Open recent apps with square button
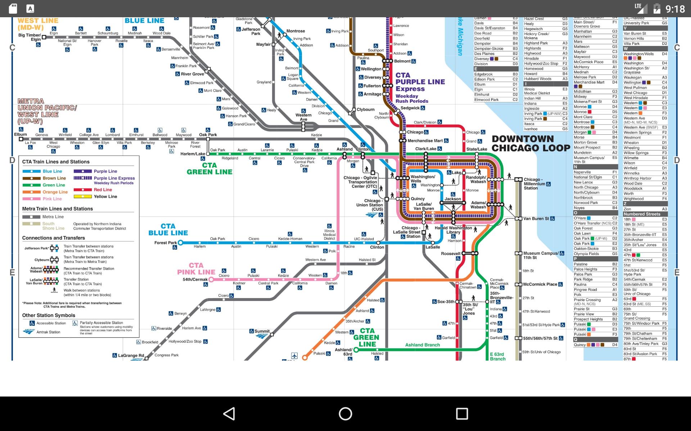This screenshot has height=431, width=691. click(462, 414)
